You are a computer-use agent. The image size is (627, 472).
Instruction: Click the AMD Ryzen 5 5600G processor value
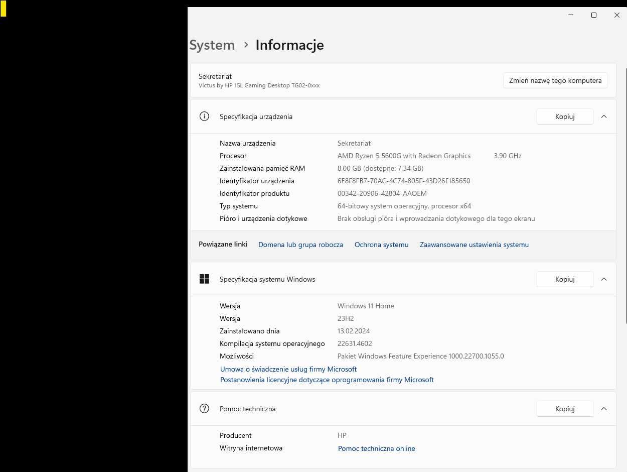404,156
